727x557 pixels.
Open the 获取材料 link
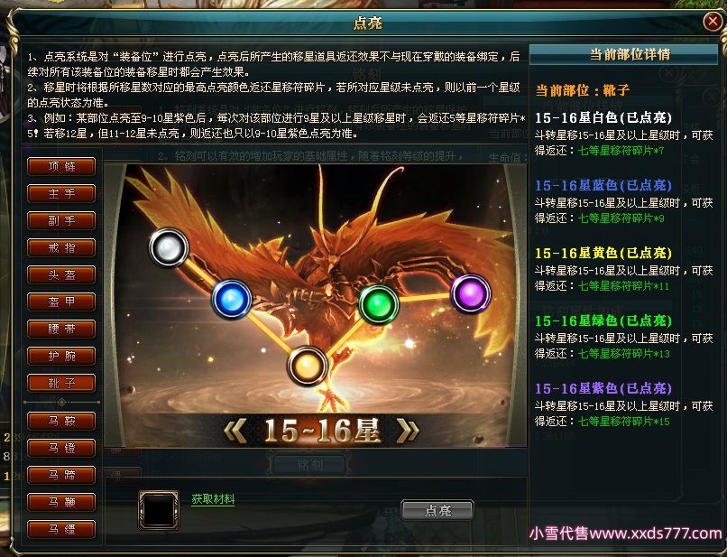[x=213, y=499]
